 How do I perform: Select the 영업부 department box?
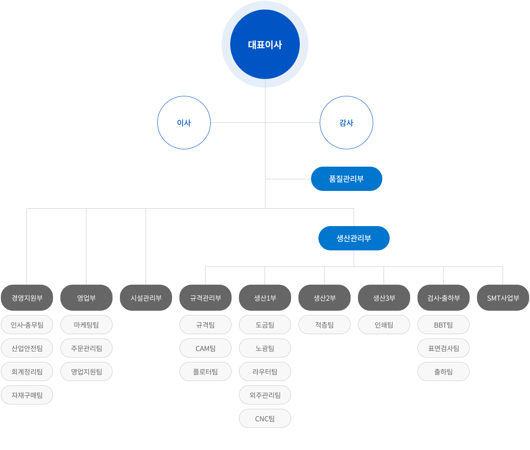[x=86, y=298]
